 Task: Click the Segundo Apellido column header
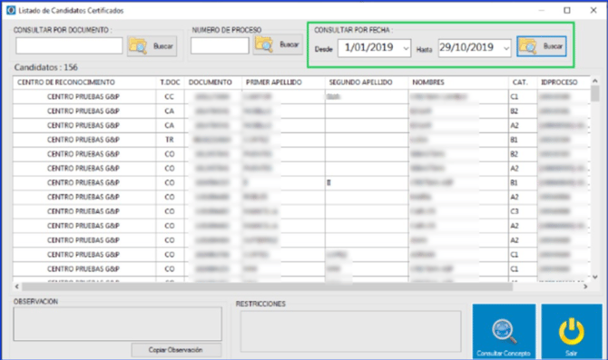pyautogui.click(x=367, y=83)
